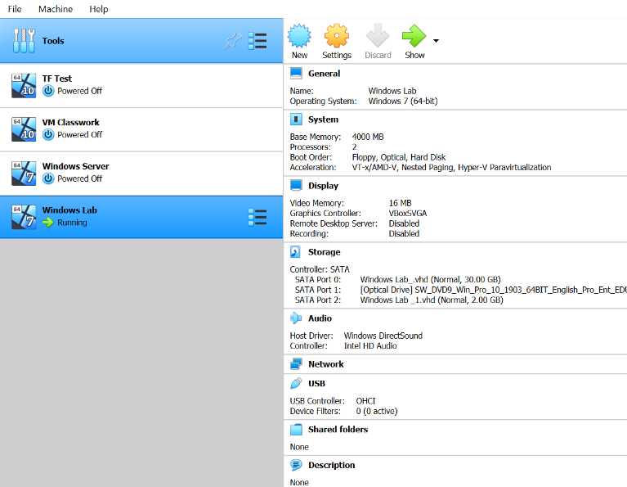Click the Optical Drive SATA Port 1 entry

click(494, 290)
